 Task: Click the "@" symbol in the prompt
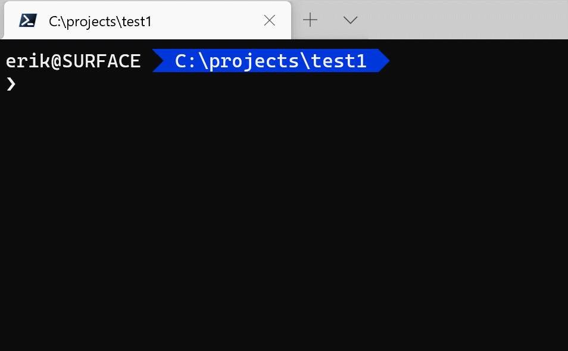57,61
